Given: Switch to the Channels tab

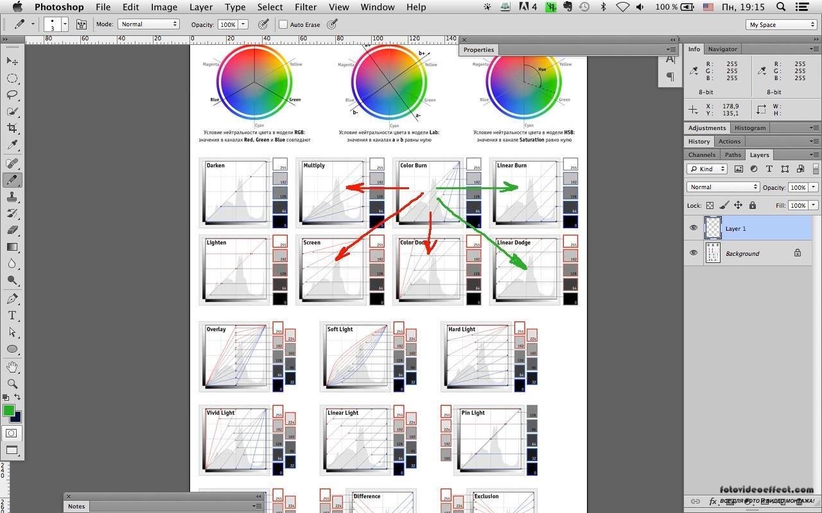Looking at the screenshot, I should click(x=701, y=155).
